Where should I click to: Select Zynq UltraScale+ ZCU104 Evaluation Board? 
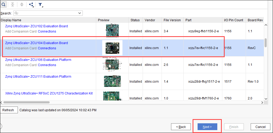coord(36,43)
